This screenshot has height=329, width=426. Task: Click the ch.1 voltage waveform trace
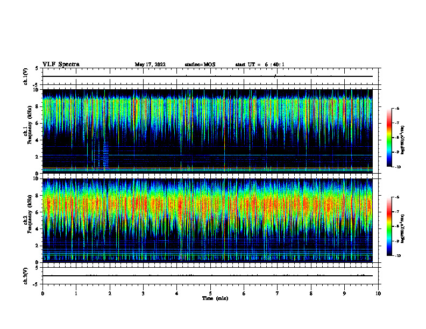(208, 76)
